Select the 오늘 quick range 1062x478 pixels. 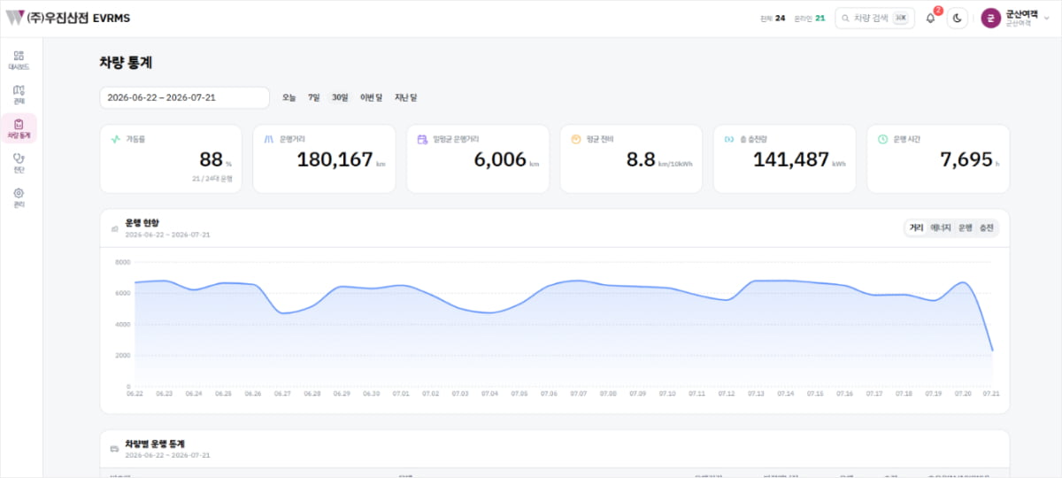[289, 97]
